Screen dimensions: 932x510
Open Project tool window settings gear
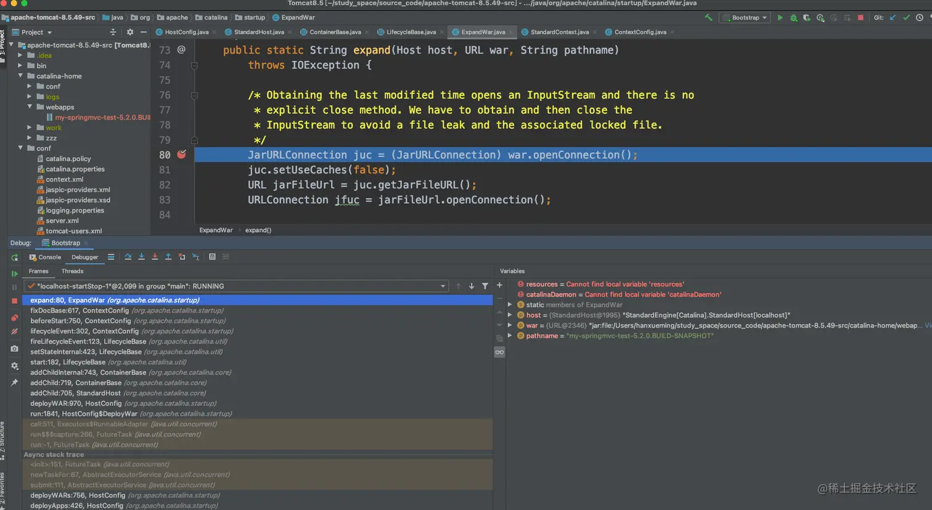[x=129, y=32]
